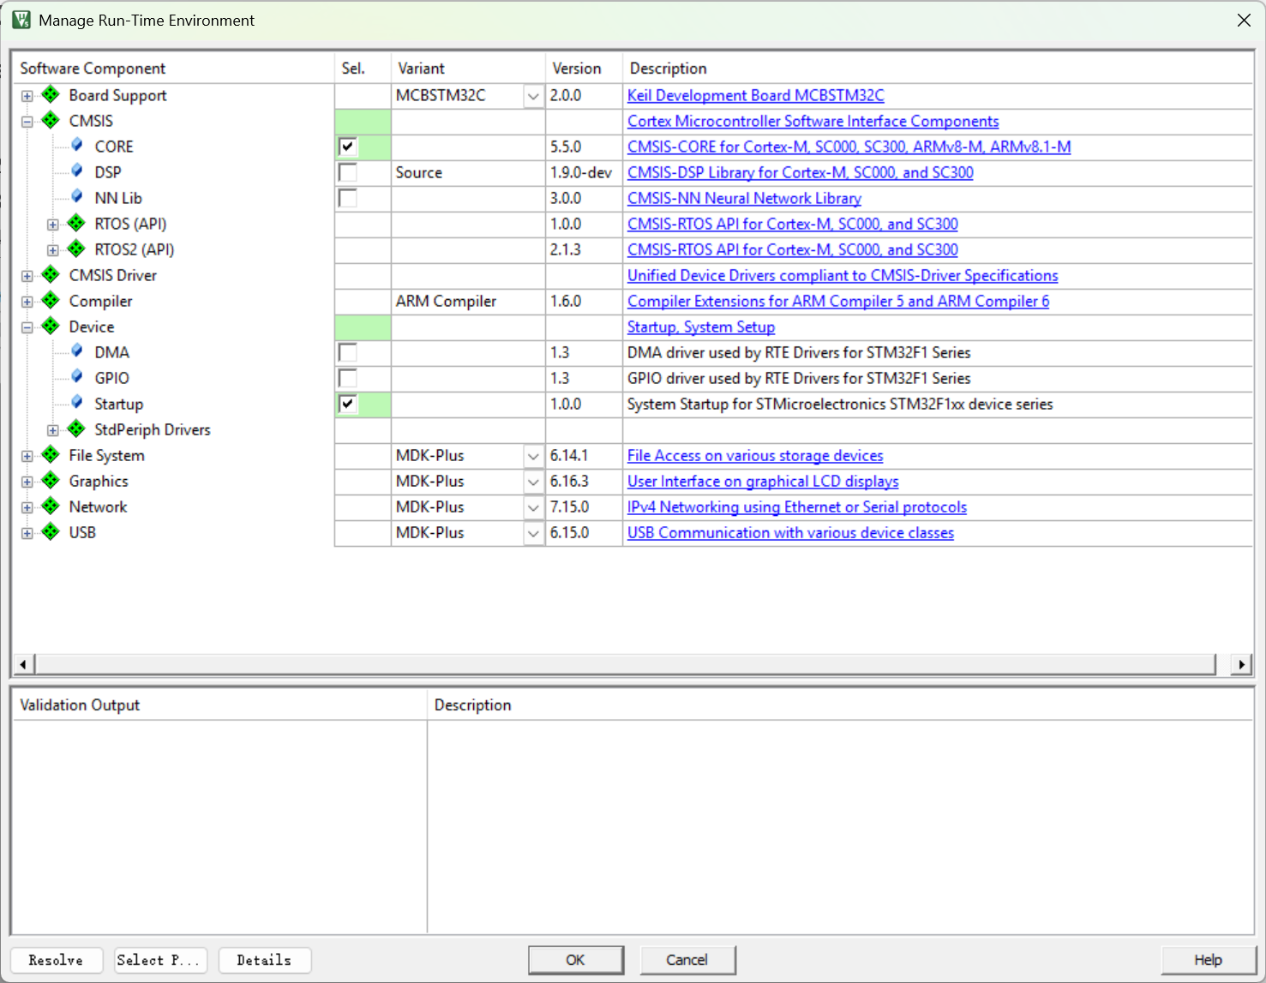
Task: Tick the DMA driver checkbox
Action: pos(347,352)
